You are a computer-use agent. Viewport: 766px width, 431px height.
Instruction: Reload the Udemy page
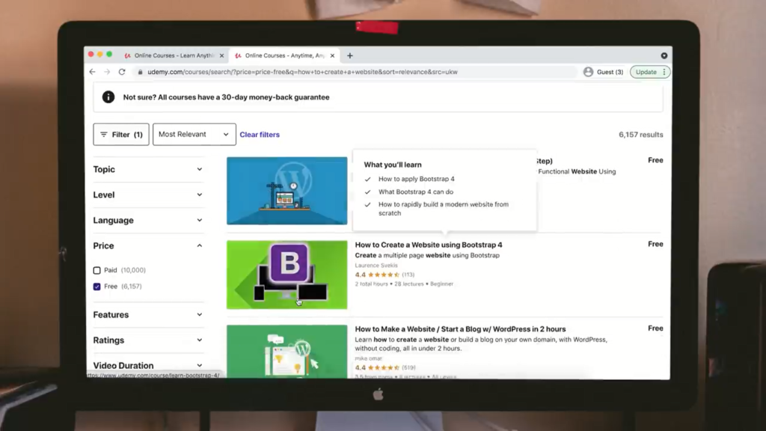[122, 72]
